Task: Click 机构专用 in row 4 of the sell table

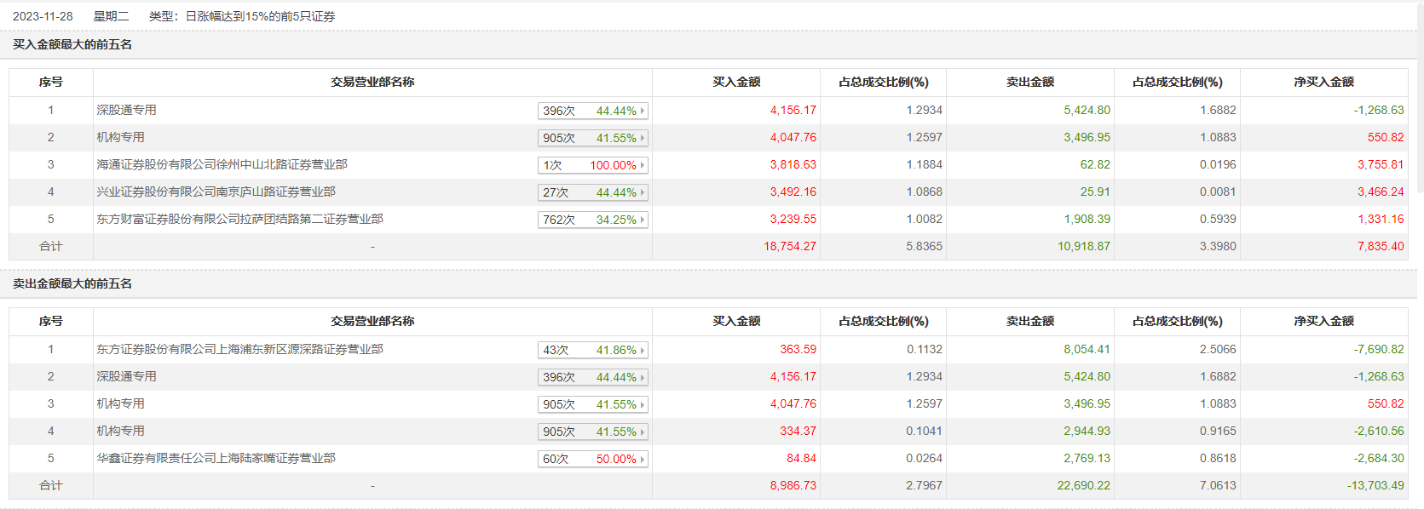Action: (120, 431)
